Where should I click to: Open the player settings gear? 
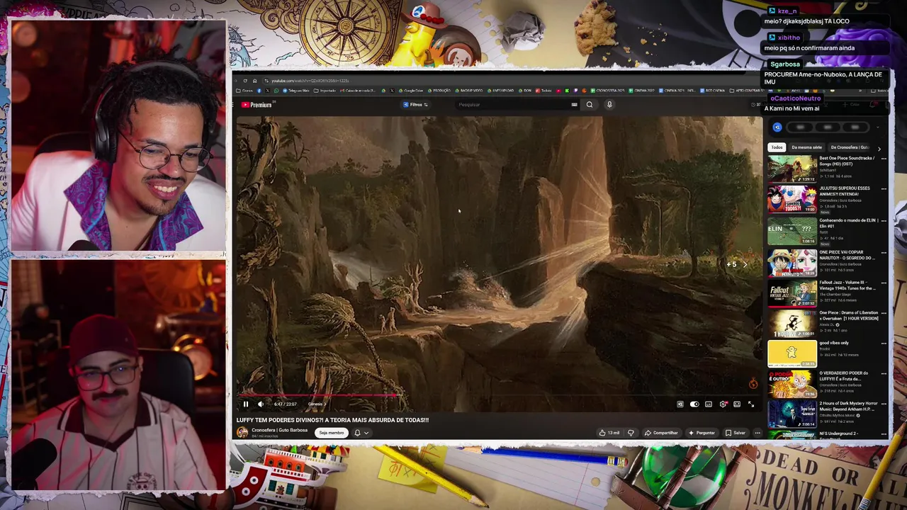pos(723,404)
